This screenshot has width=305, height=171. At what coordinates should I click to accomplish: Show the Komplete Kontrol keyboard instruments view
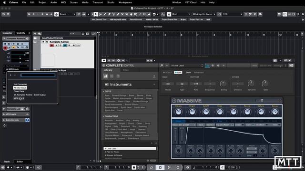[105, 76]
